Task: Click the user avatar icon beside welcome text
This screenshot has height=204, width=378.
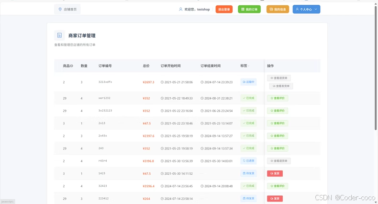Action: coord(180,9)
